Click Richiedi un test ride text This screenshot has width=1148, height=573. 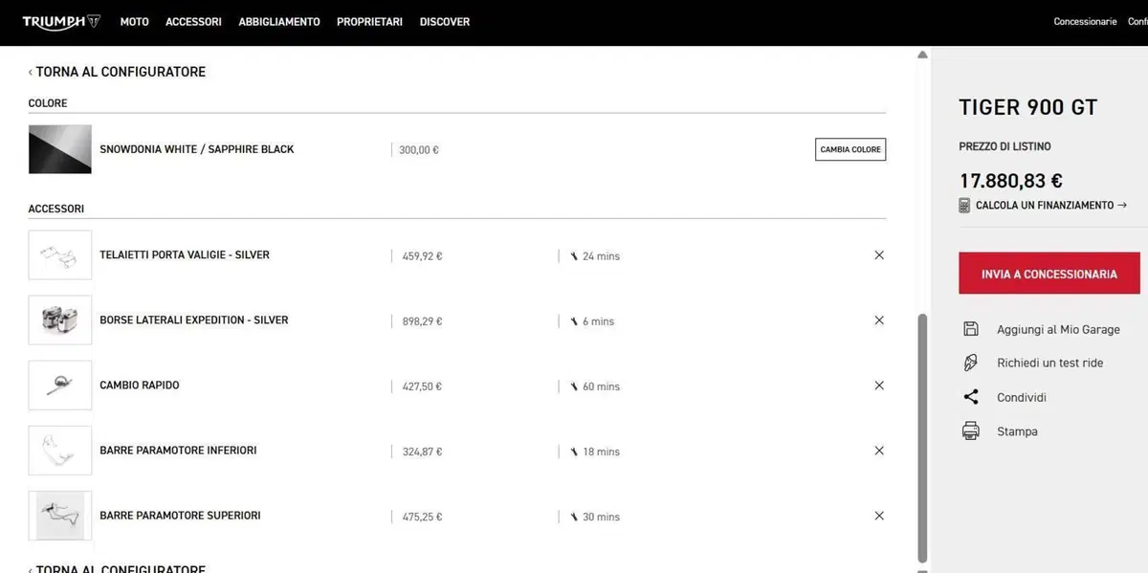(x=1049, y=363)
